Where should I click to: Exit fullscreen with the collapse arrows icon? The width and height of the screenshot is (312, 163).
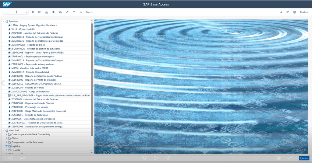(289, 158)
